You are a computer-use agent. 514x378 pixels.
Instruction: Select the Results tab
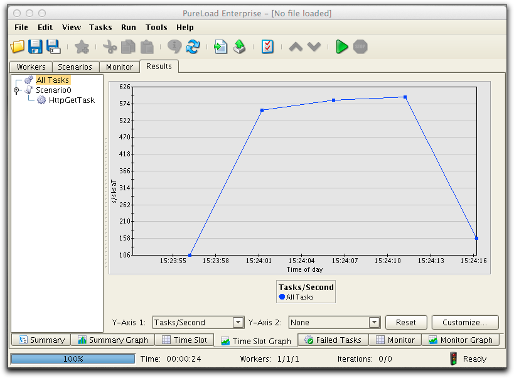(x=159, y=66)
